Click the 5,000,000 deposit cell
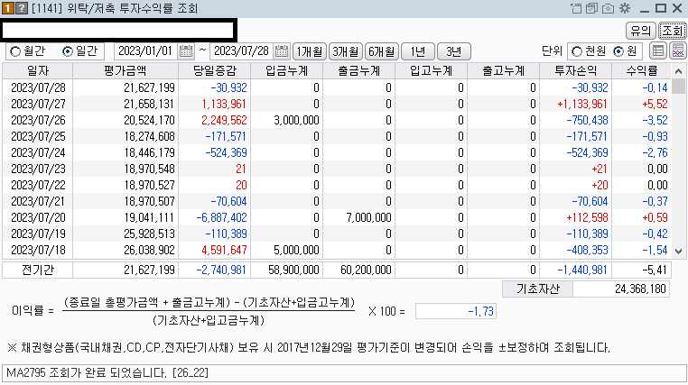This screenshot has width=688, height=385. tap(286, 250)
